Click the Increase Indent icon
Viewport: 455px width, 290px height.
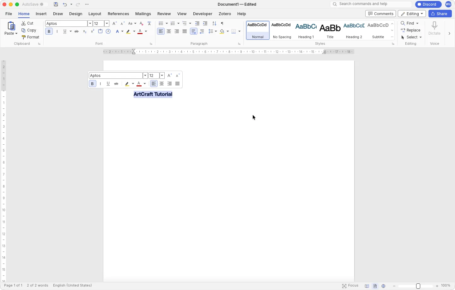(205, 23)
